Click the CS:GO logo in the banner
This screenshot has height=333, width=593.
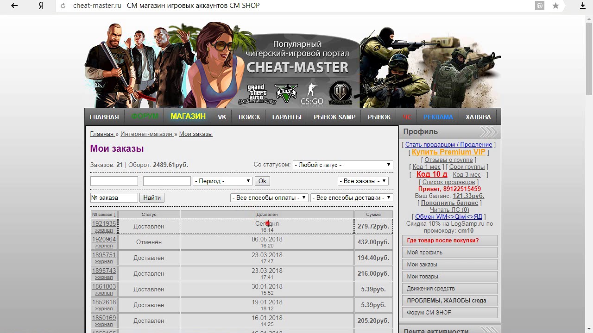tap(312, 94)
